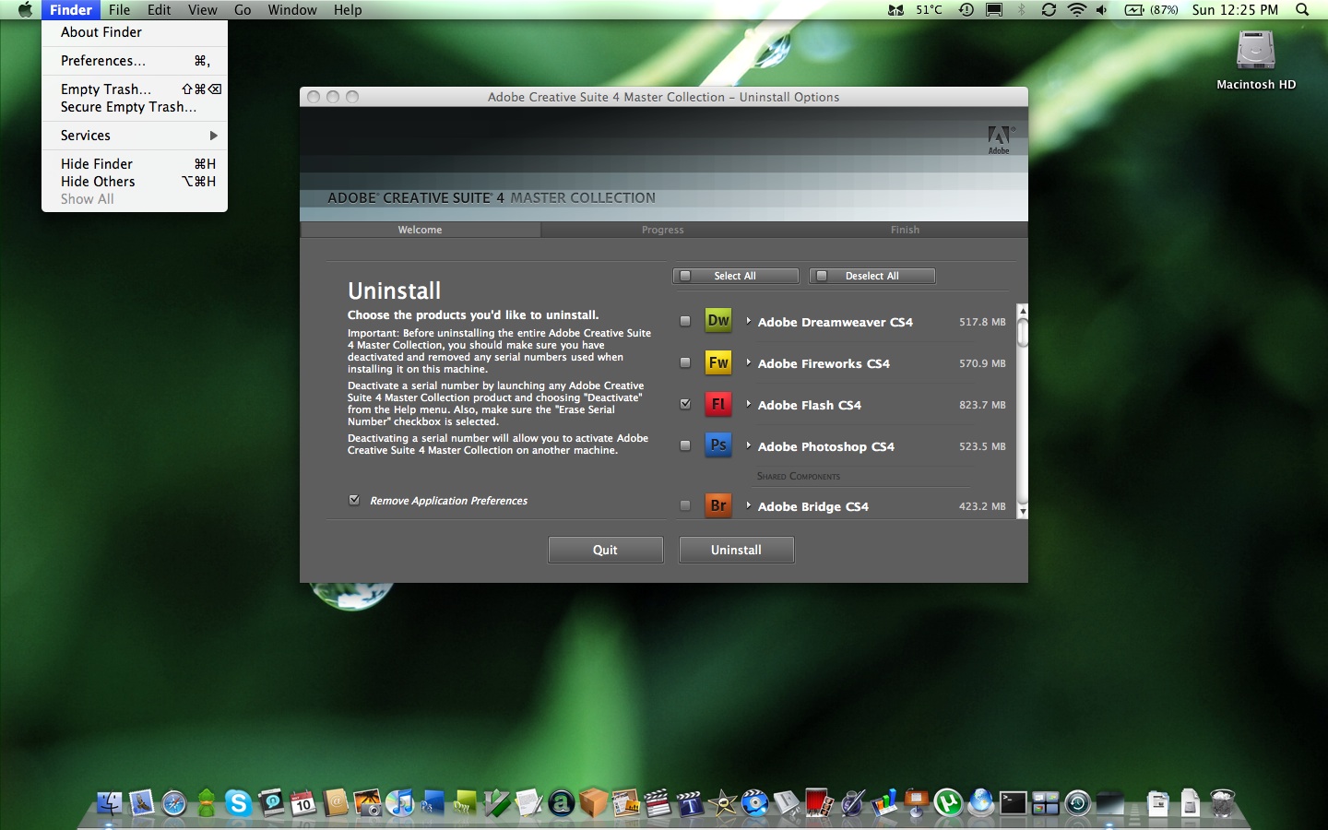The width and height of the screenshot is (1328, 830).
Task: Click the 423.2 MB size text
Action: click(982, 506)
